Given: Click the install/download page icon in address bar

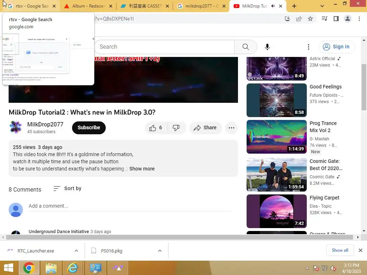Looking at the screenshot, I should tap(287, 19).
